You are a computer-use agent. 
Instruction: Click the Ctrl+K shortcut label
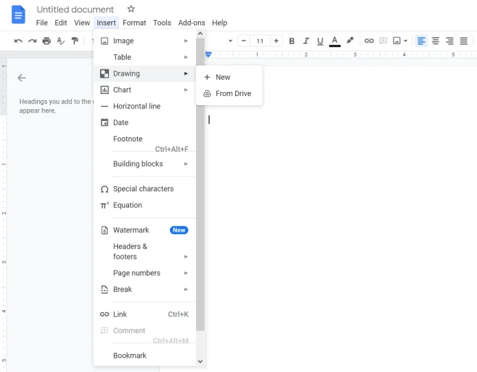(x=178, y=314)
